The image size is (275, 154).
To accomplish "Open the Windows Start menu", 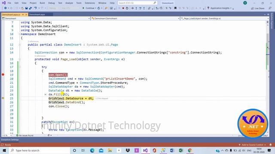I will 4,150.
